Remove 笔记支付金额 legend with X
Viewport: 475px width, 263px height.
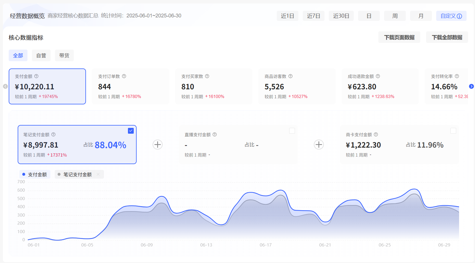coord(98,174)
